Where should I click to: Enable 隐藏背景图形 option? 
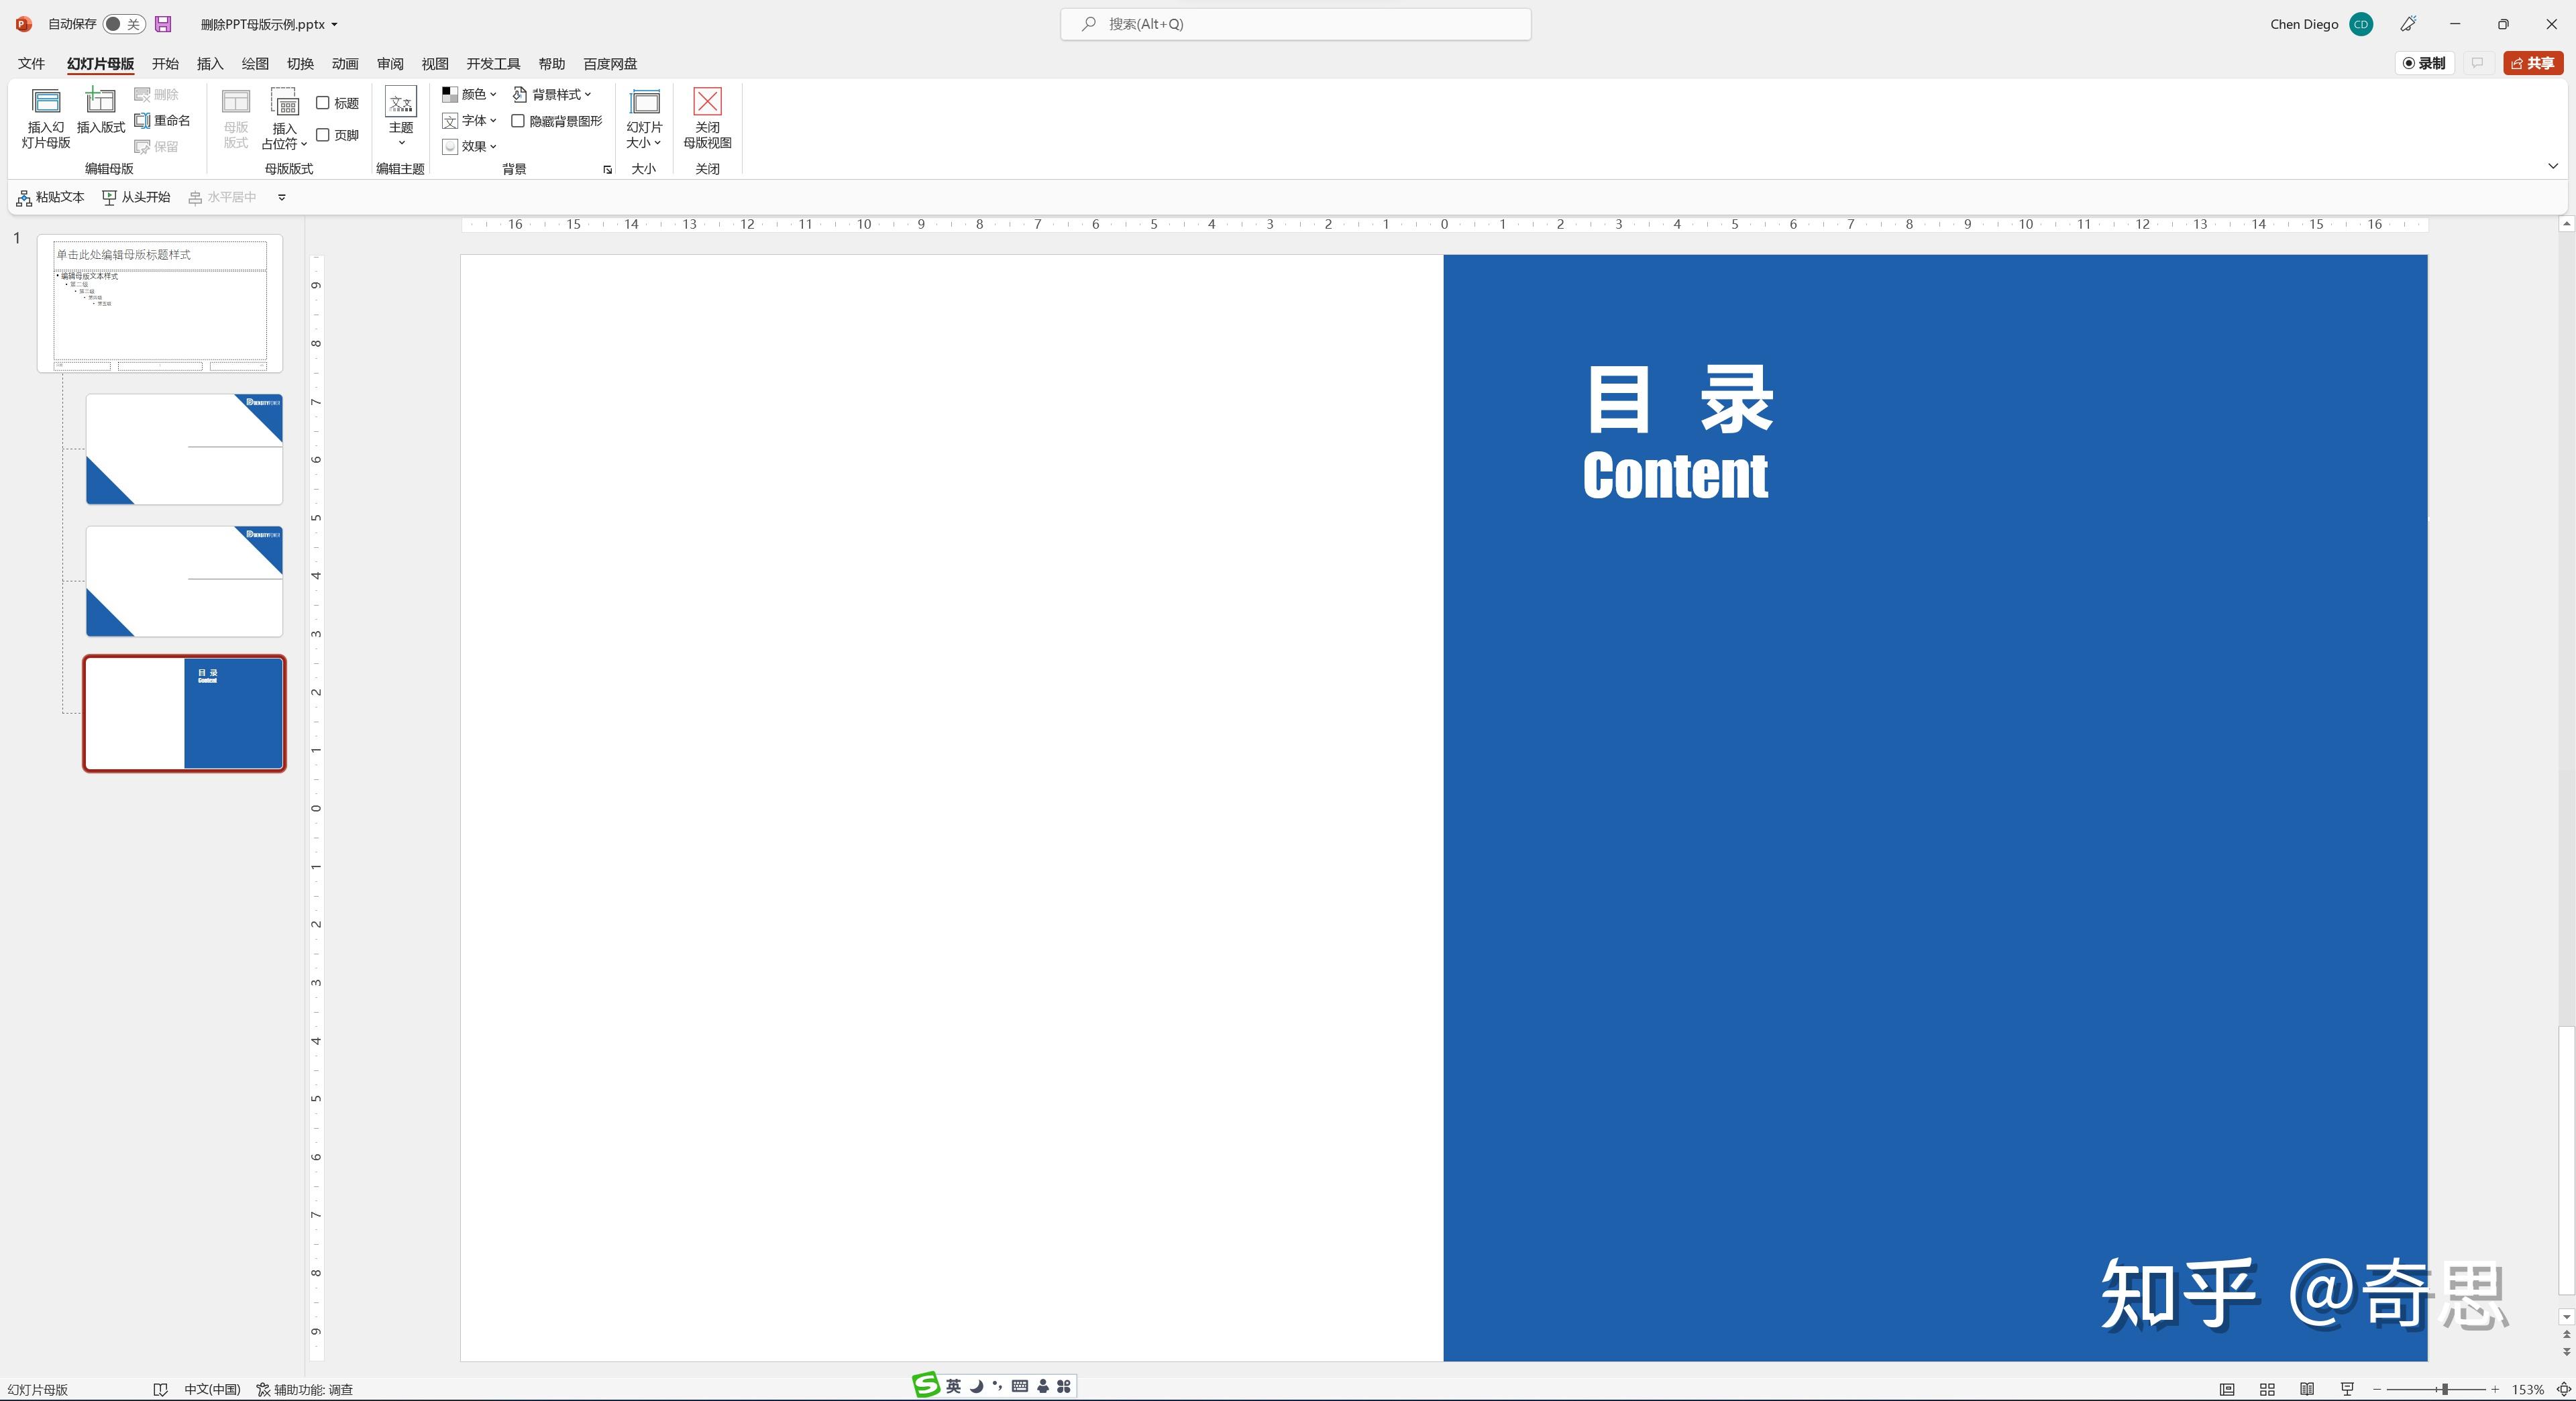coord(520,120)
